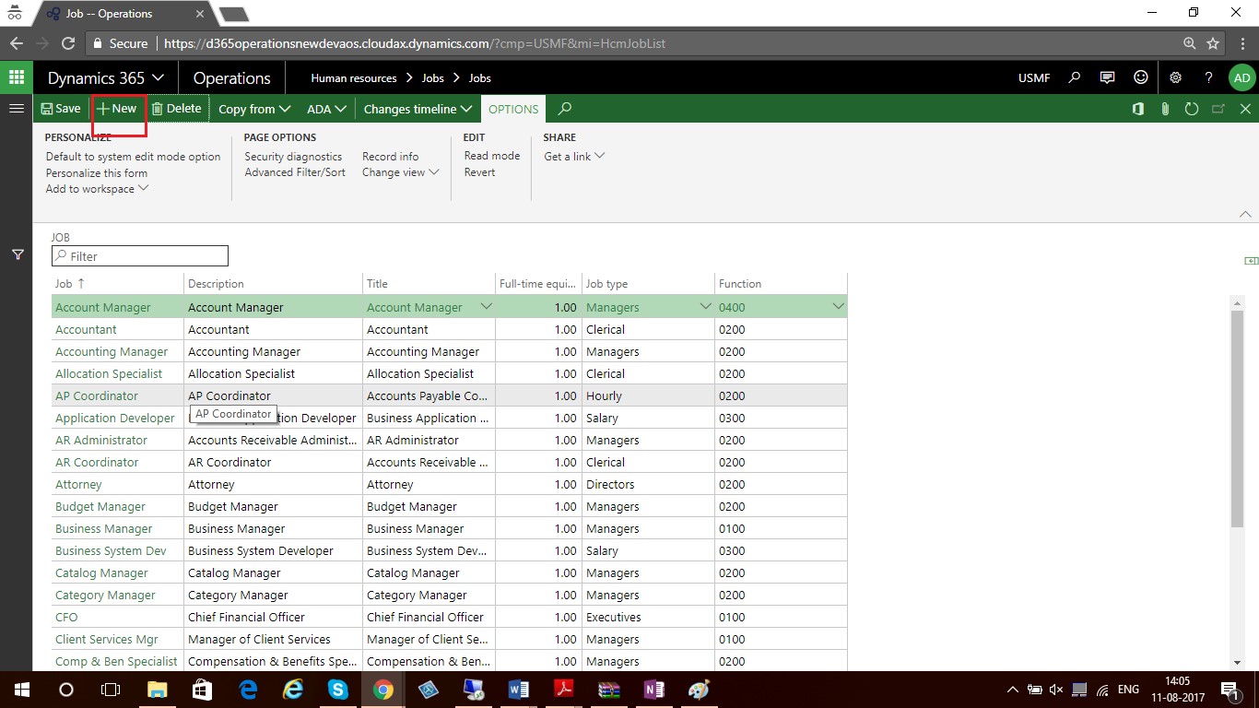Expand the Get a link dropdown
The image size is (1259, 708).
574,156
